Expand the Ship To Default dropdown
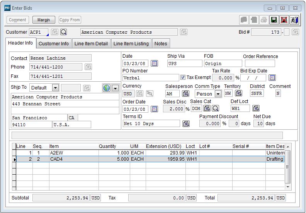 tap(55, 88)
